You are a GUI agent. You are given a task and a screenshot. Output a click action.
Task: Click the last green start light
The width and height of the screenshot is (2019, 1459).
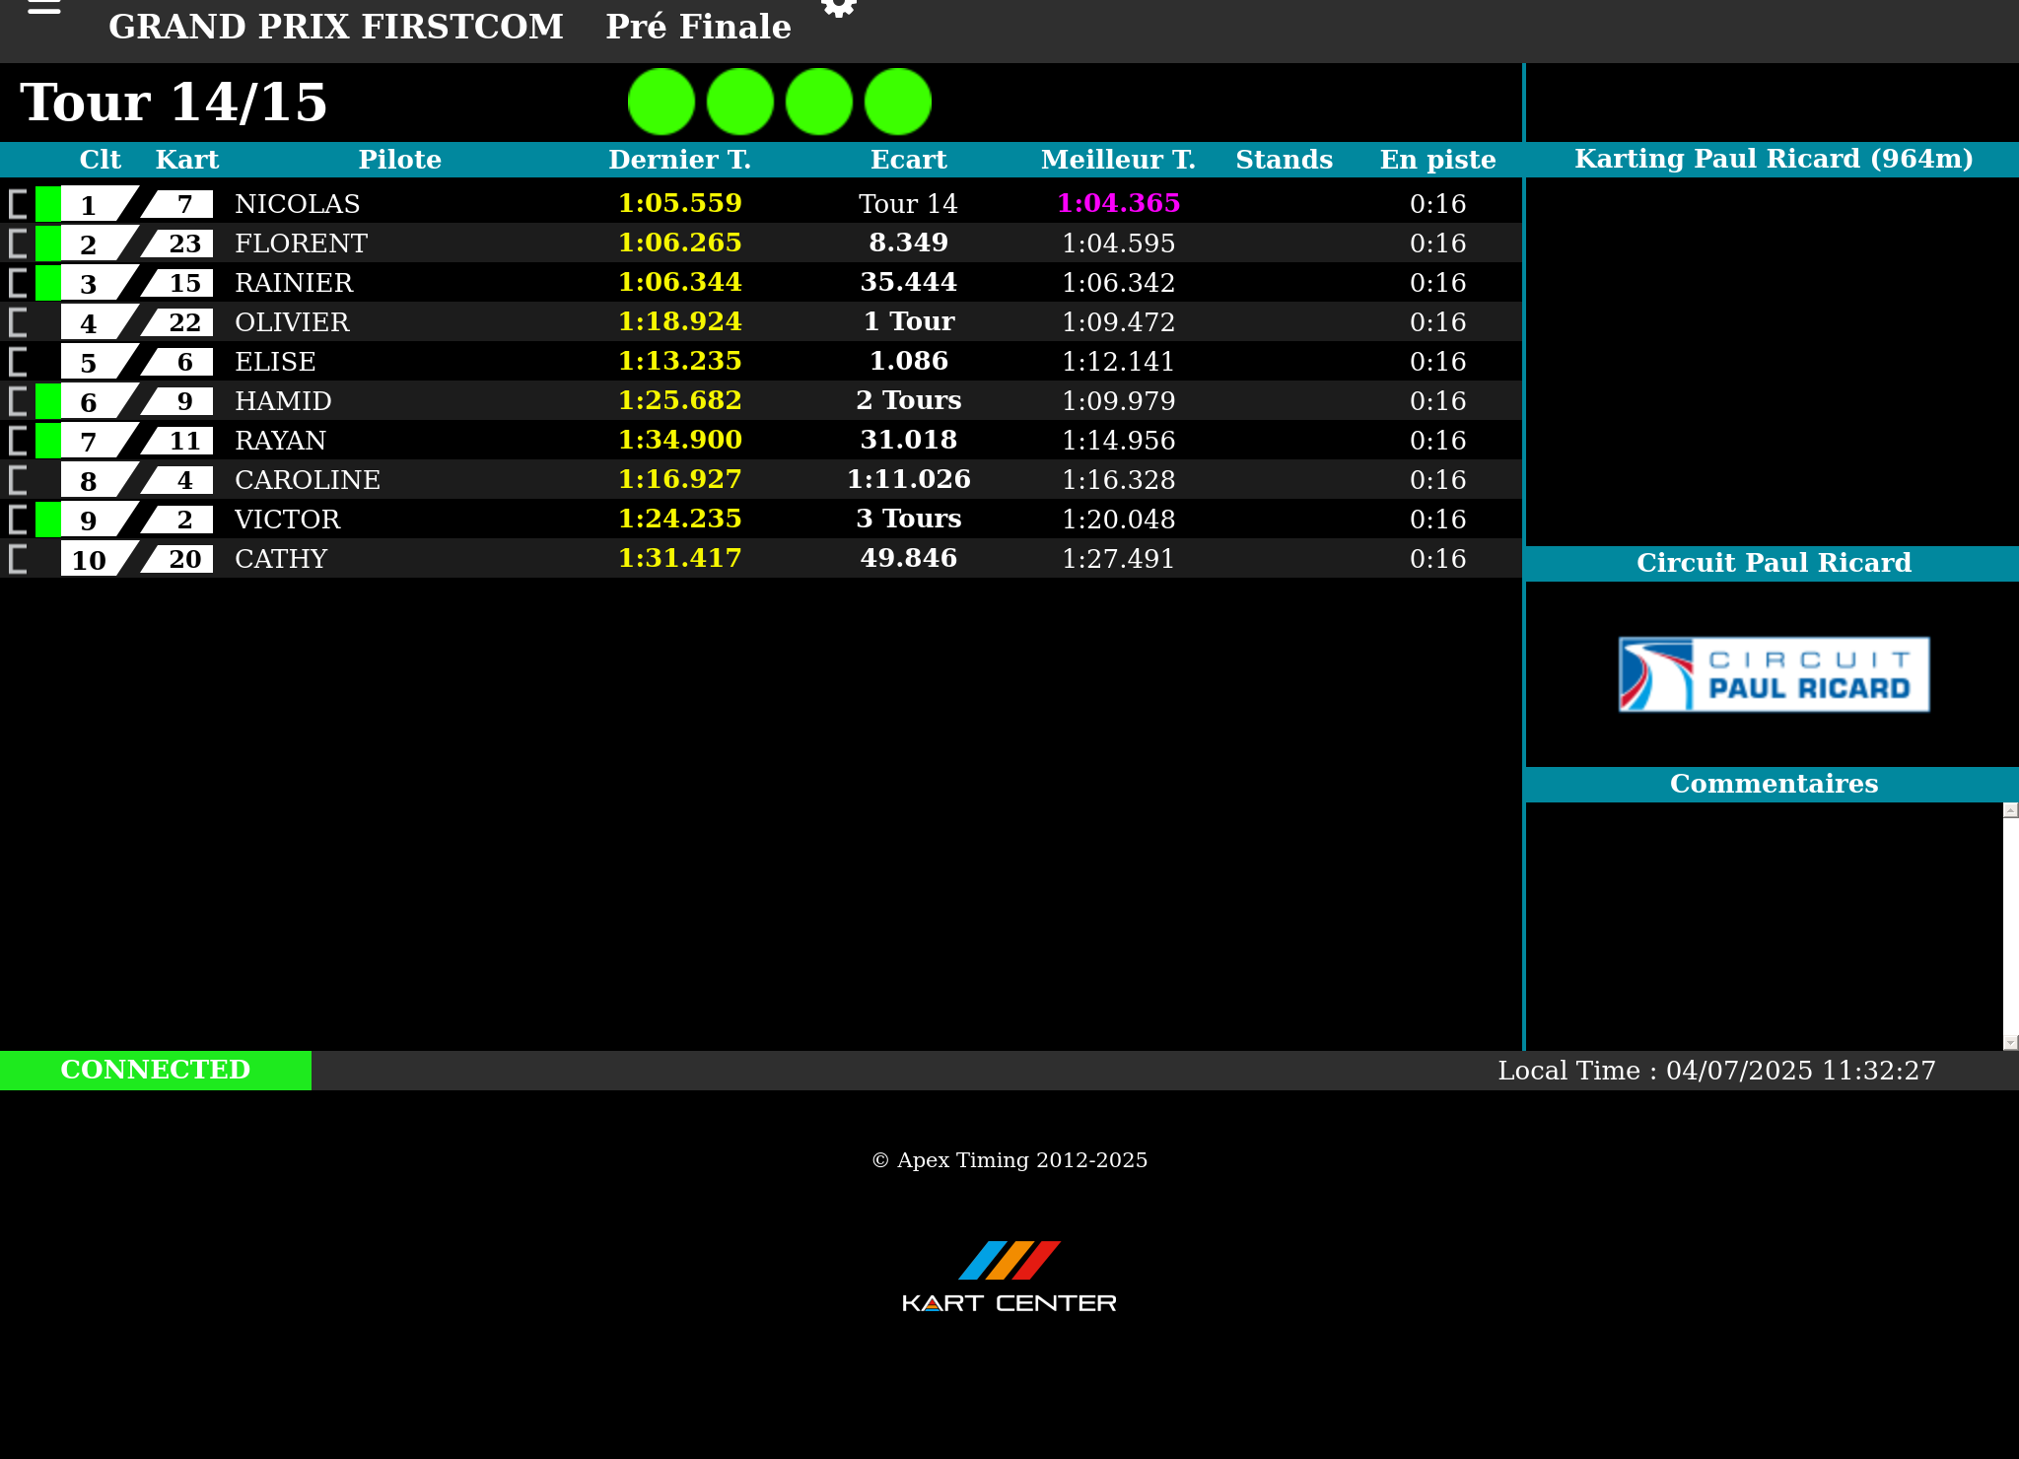pos(898,102)
